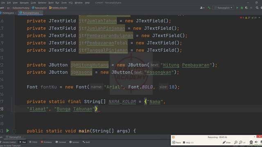
Task: Open the user account icon menu
Action: click(202, 8)
